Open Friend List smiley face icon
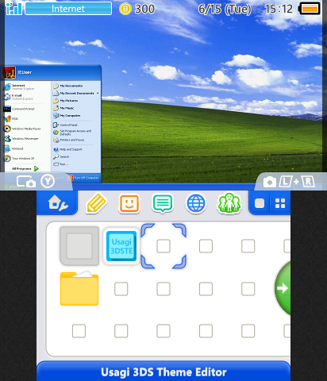Image resolution: width=327 pixels, height=381 pixels. pos(129,203)
